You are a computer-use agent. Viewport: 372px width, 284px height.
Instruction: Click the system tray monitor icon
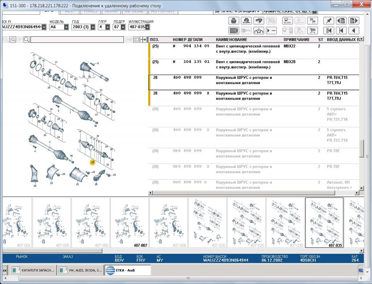[361, 271]
